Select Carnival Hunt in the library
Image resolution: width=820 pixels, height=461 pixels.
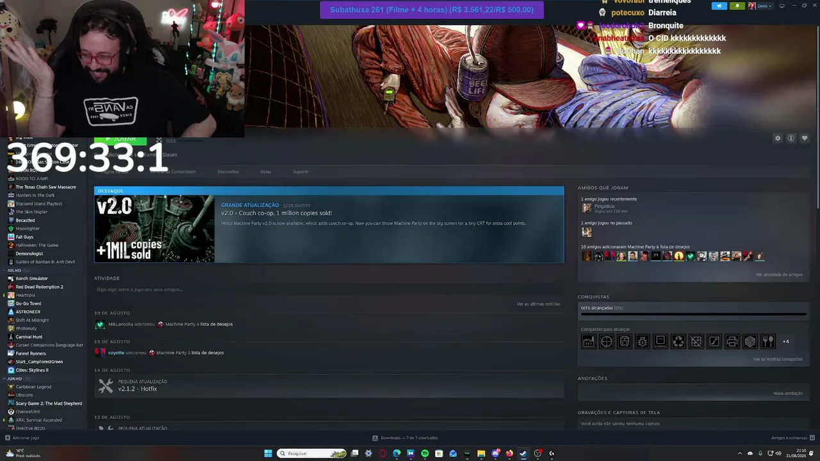click(x=29, y=337)
